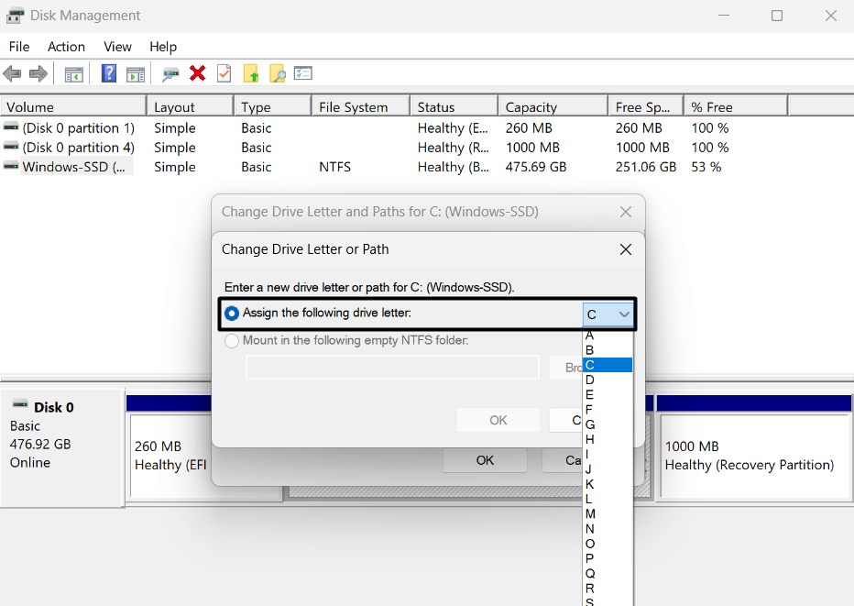This screenshot has width=854, height=606.
Task: Open Help via the blue question mark icon
Action: (109, 73)
